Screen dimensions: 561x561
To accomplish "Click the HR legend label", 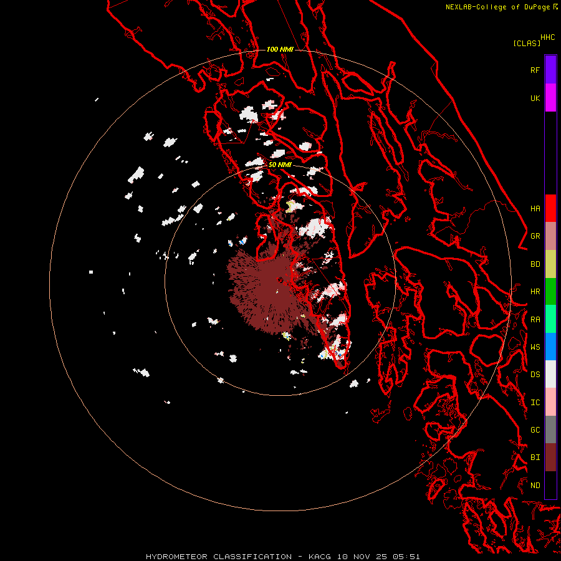I will tap(535, 292).
